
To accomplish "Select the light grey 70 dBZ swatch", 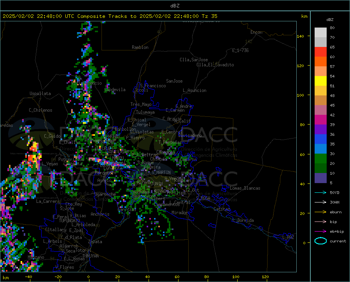I will click(x=320, y=33).
